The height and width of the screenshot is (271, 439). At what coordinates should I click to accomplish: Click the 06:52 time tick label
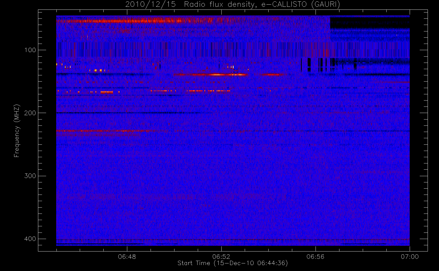221,257
